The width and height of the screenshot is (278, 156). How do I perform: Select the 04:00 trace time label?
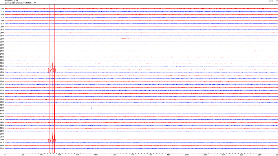pyautogui.click(x=2, y=33)
